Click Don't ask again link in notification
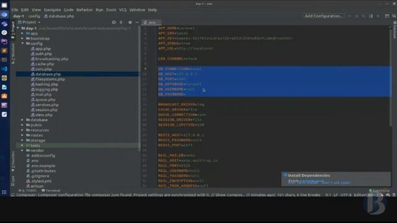397x223 pixels. [336, 182]
